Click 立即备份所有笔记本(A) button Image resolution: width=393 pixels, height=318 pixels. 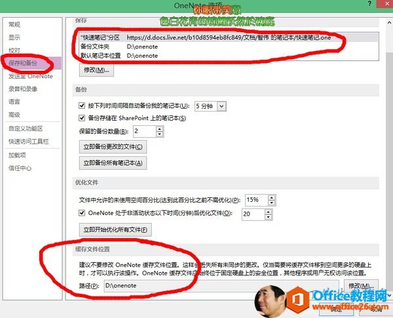click(113, 163)
